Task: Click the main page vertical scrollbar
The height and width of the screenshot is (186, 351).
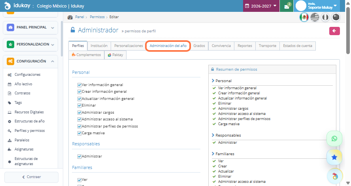Action: coord(348,30)
